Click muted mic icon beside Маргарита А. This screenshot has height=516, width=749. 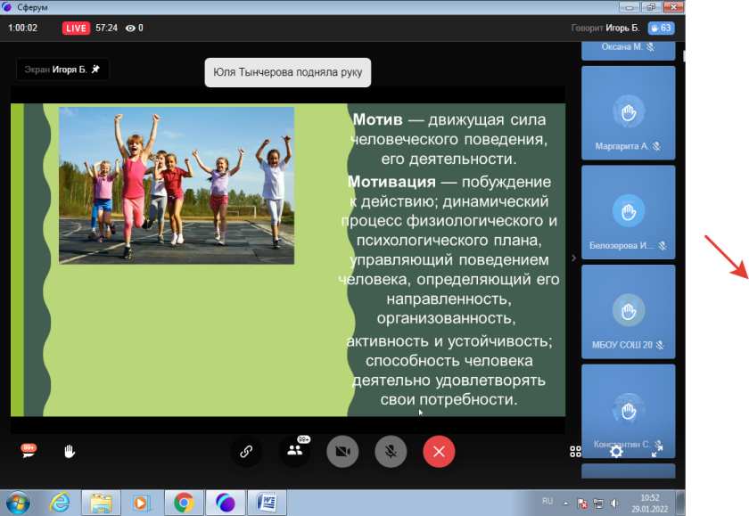pos(657,146)
